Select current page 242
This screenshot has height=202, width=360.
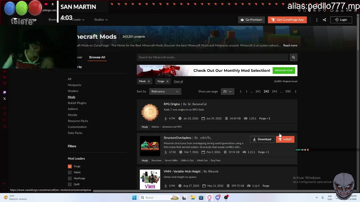tap(266, 91)
